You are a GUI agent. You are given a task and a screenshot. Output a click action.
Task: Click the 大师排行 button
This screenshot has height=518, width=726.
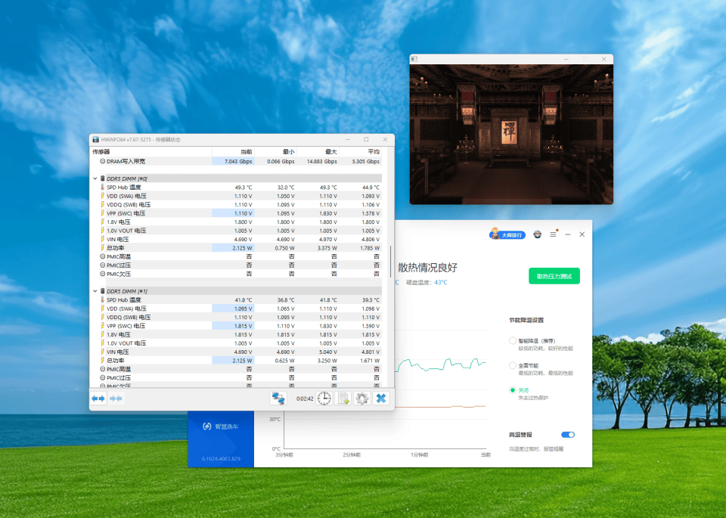[507, 234]
